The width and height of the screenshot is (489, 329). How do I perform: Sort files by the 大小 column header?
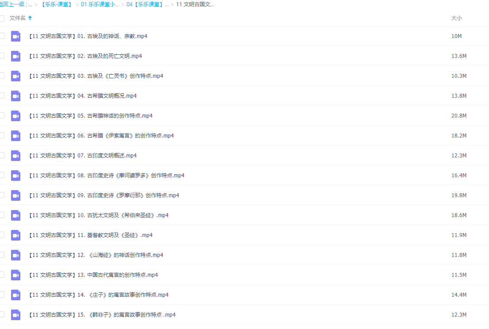pos(456,18)
